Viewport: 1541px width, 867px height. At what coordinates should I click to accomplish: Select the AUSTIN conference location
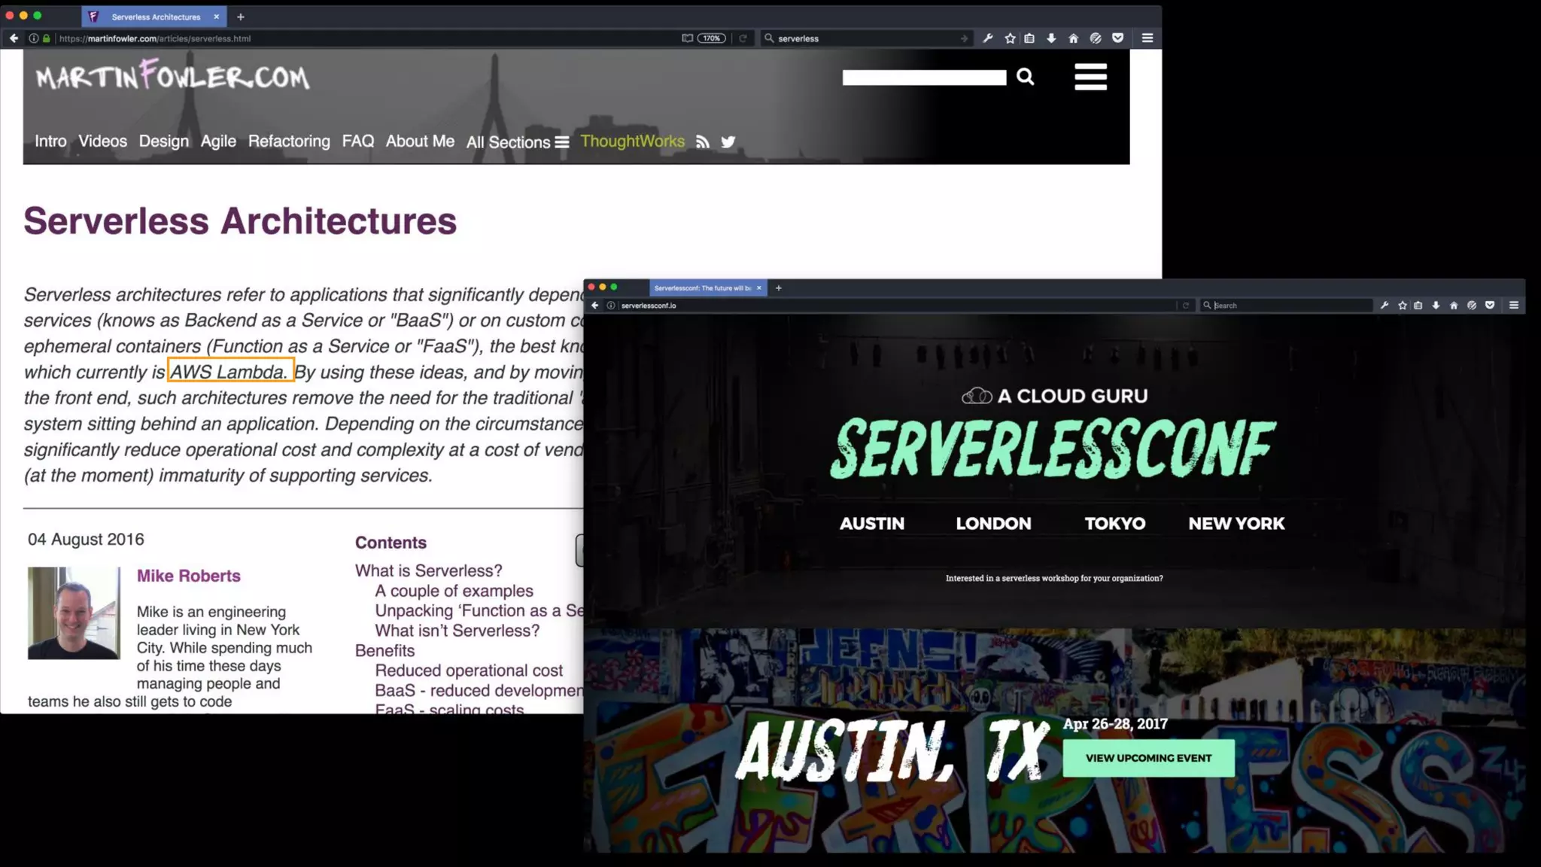pos(871,524)
